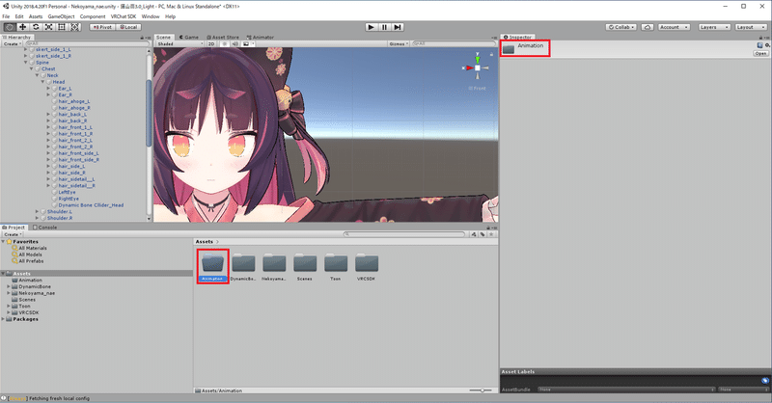Image resolution: width=772 pixels, height=403 pixels.
Task: Expand DynamicBone folder in project tree
Action: tap(9, 286)
